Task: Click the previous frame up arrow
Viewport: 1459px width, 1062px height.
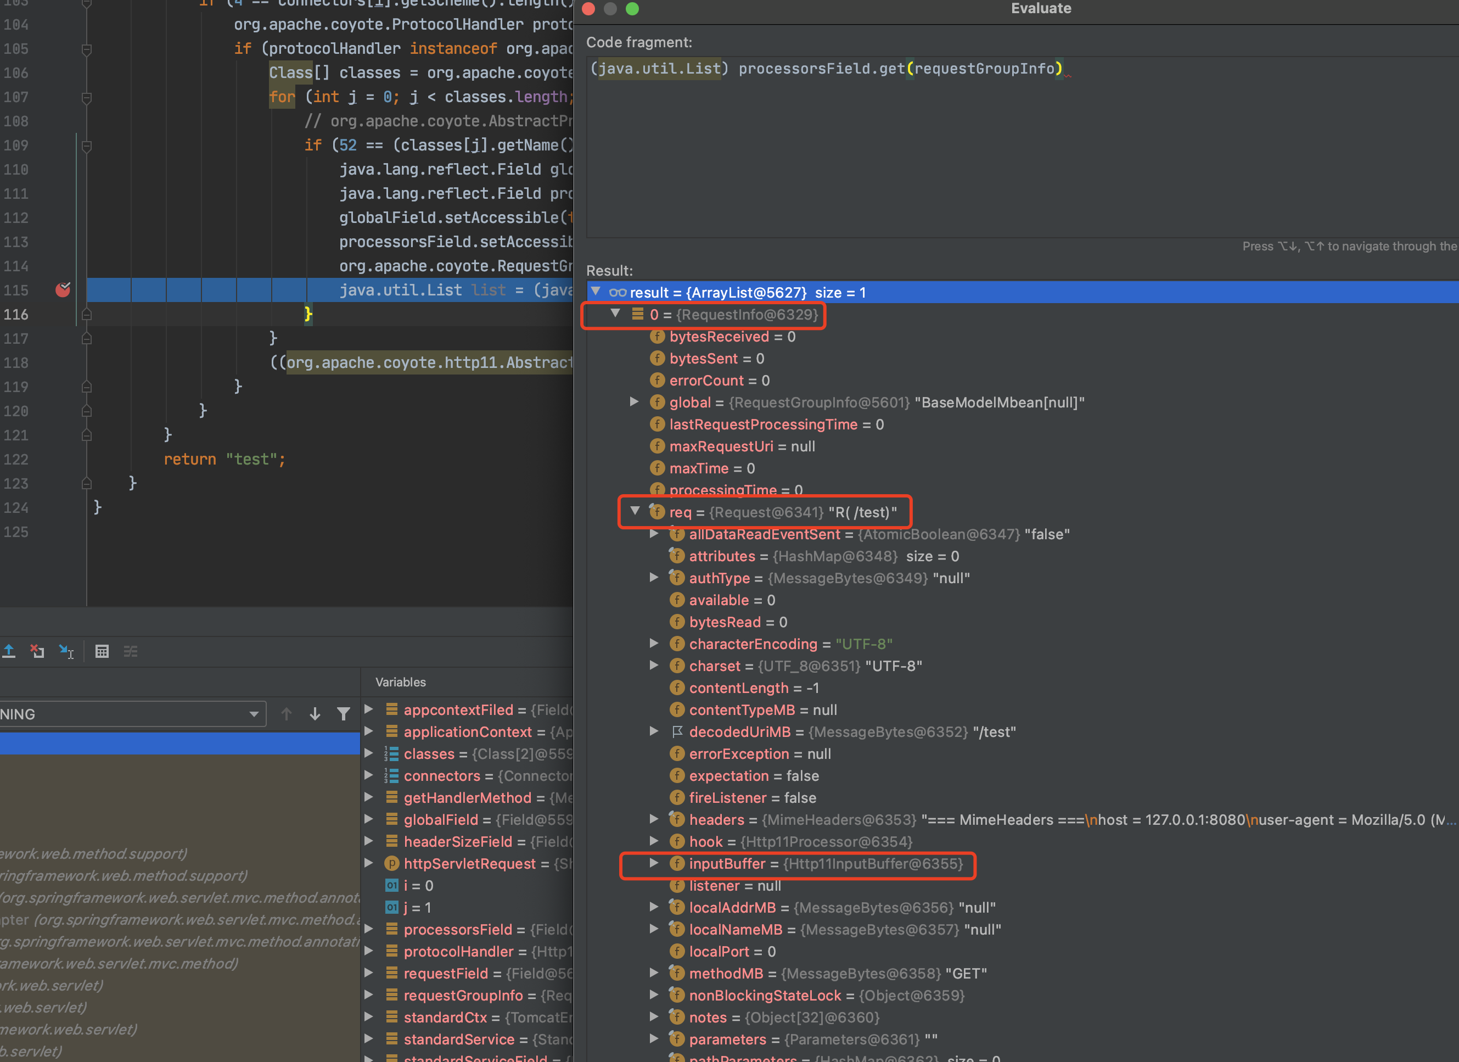Action: [x=287, y=714]
